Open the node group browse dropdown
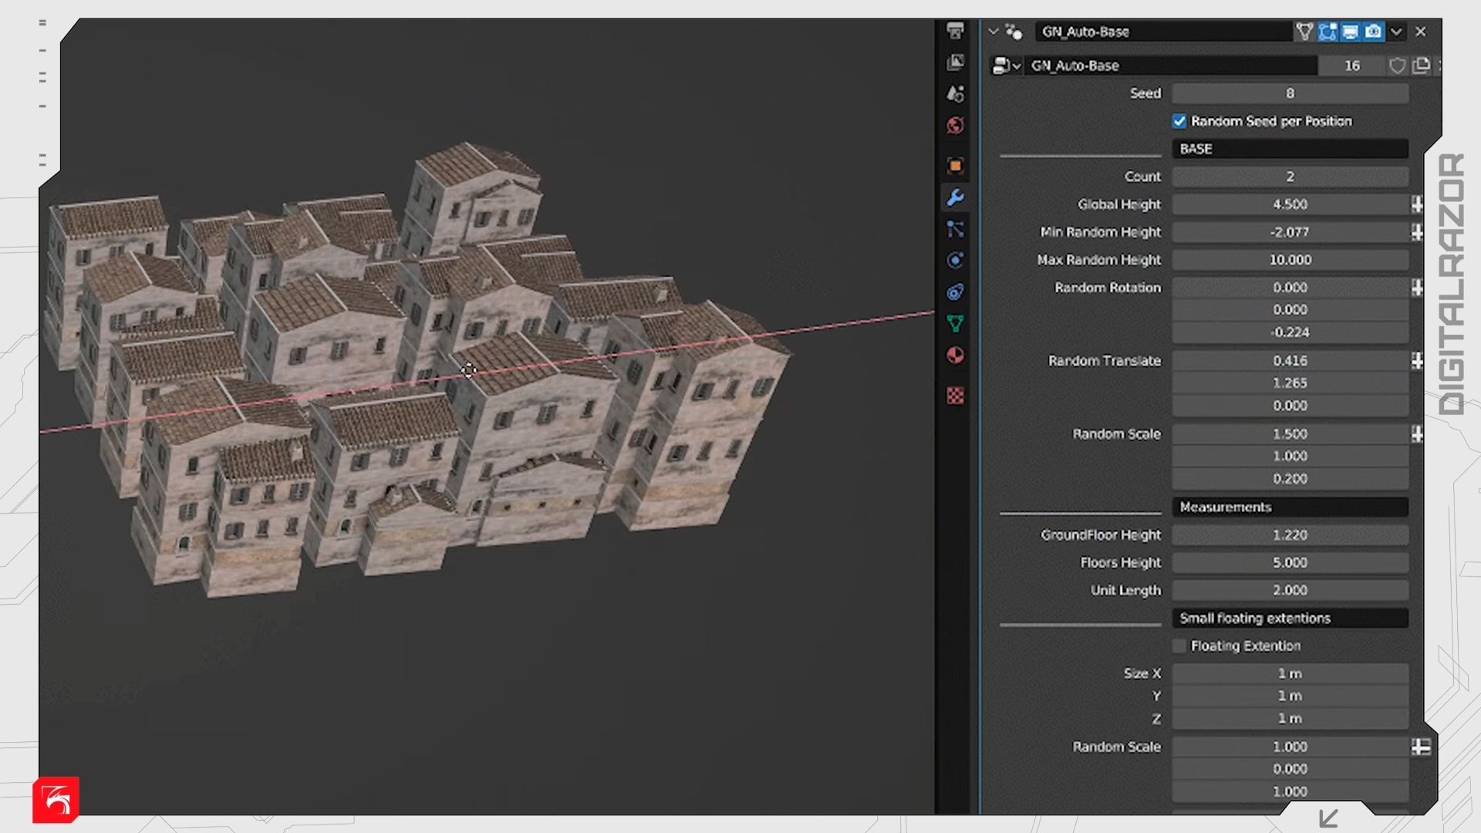1481x833 pixels. (1006, 66)
